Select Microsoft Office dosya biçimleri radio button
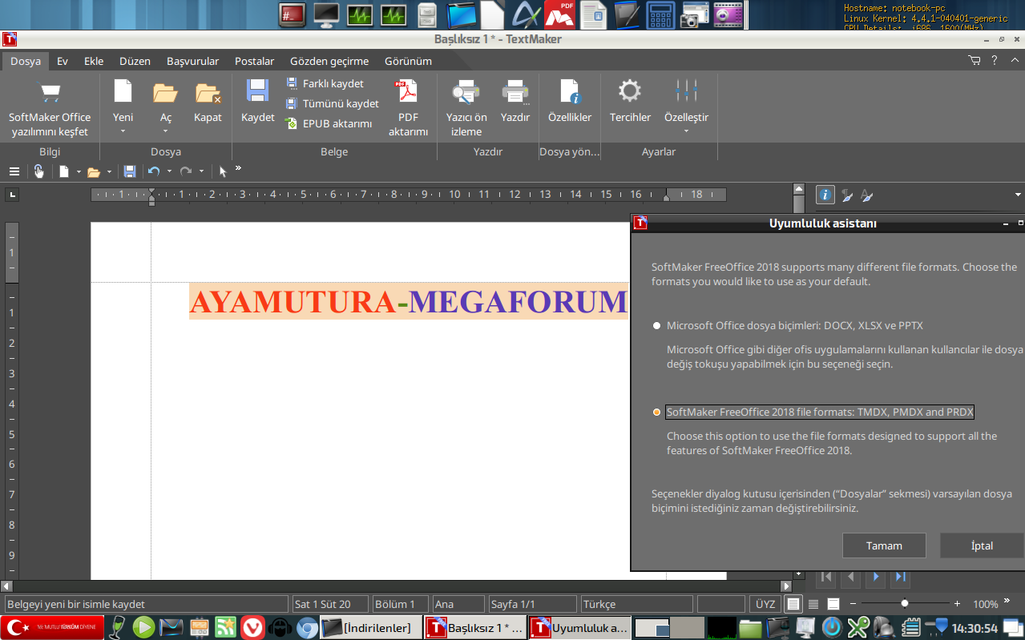The image size is (1025, 640). point(657,326)
